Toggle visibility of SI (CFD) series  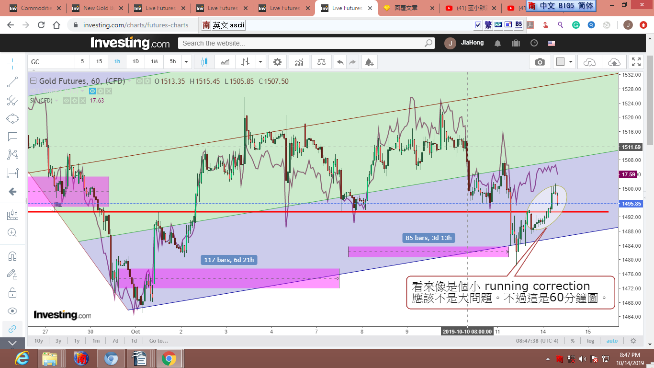(x=67, y=101)
